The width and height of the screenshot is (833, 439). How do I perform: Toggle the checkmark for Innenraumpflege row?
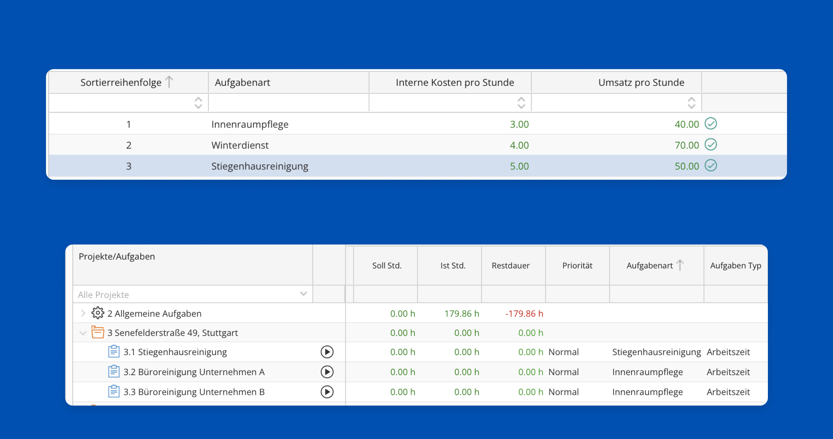711,124
